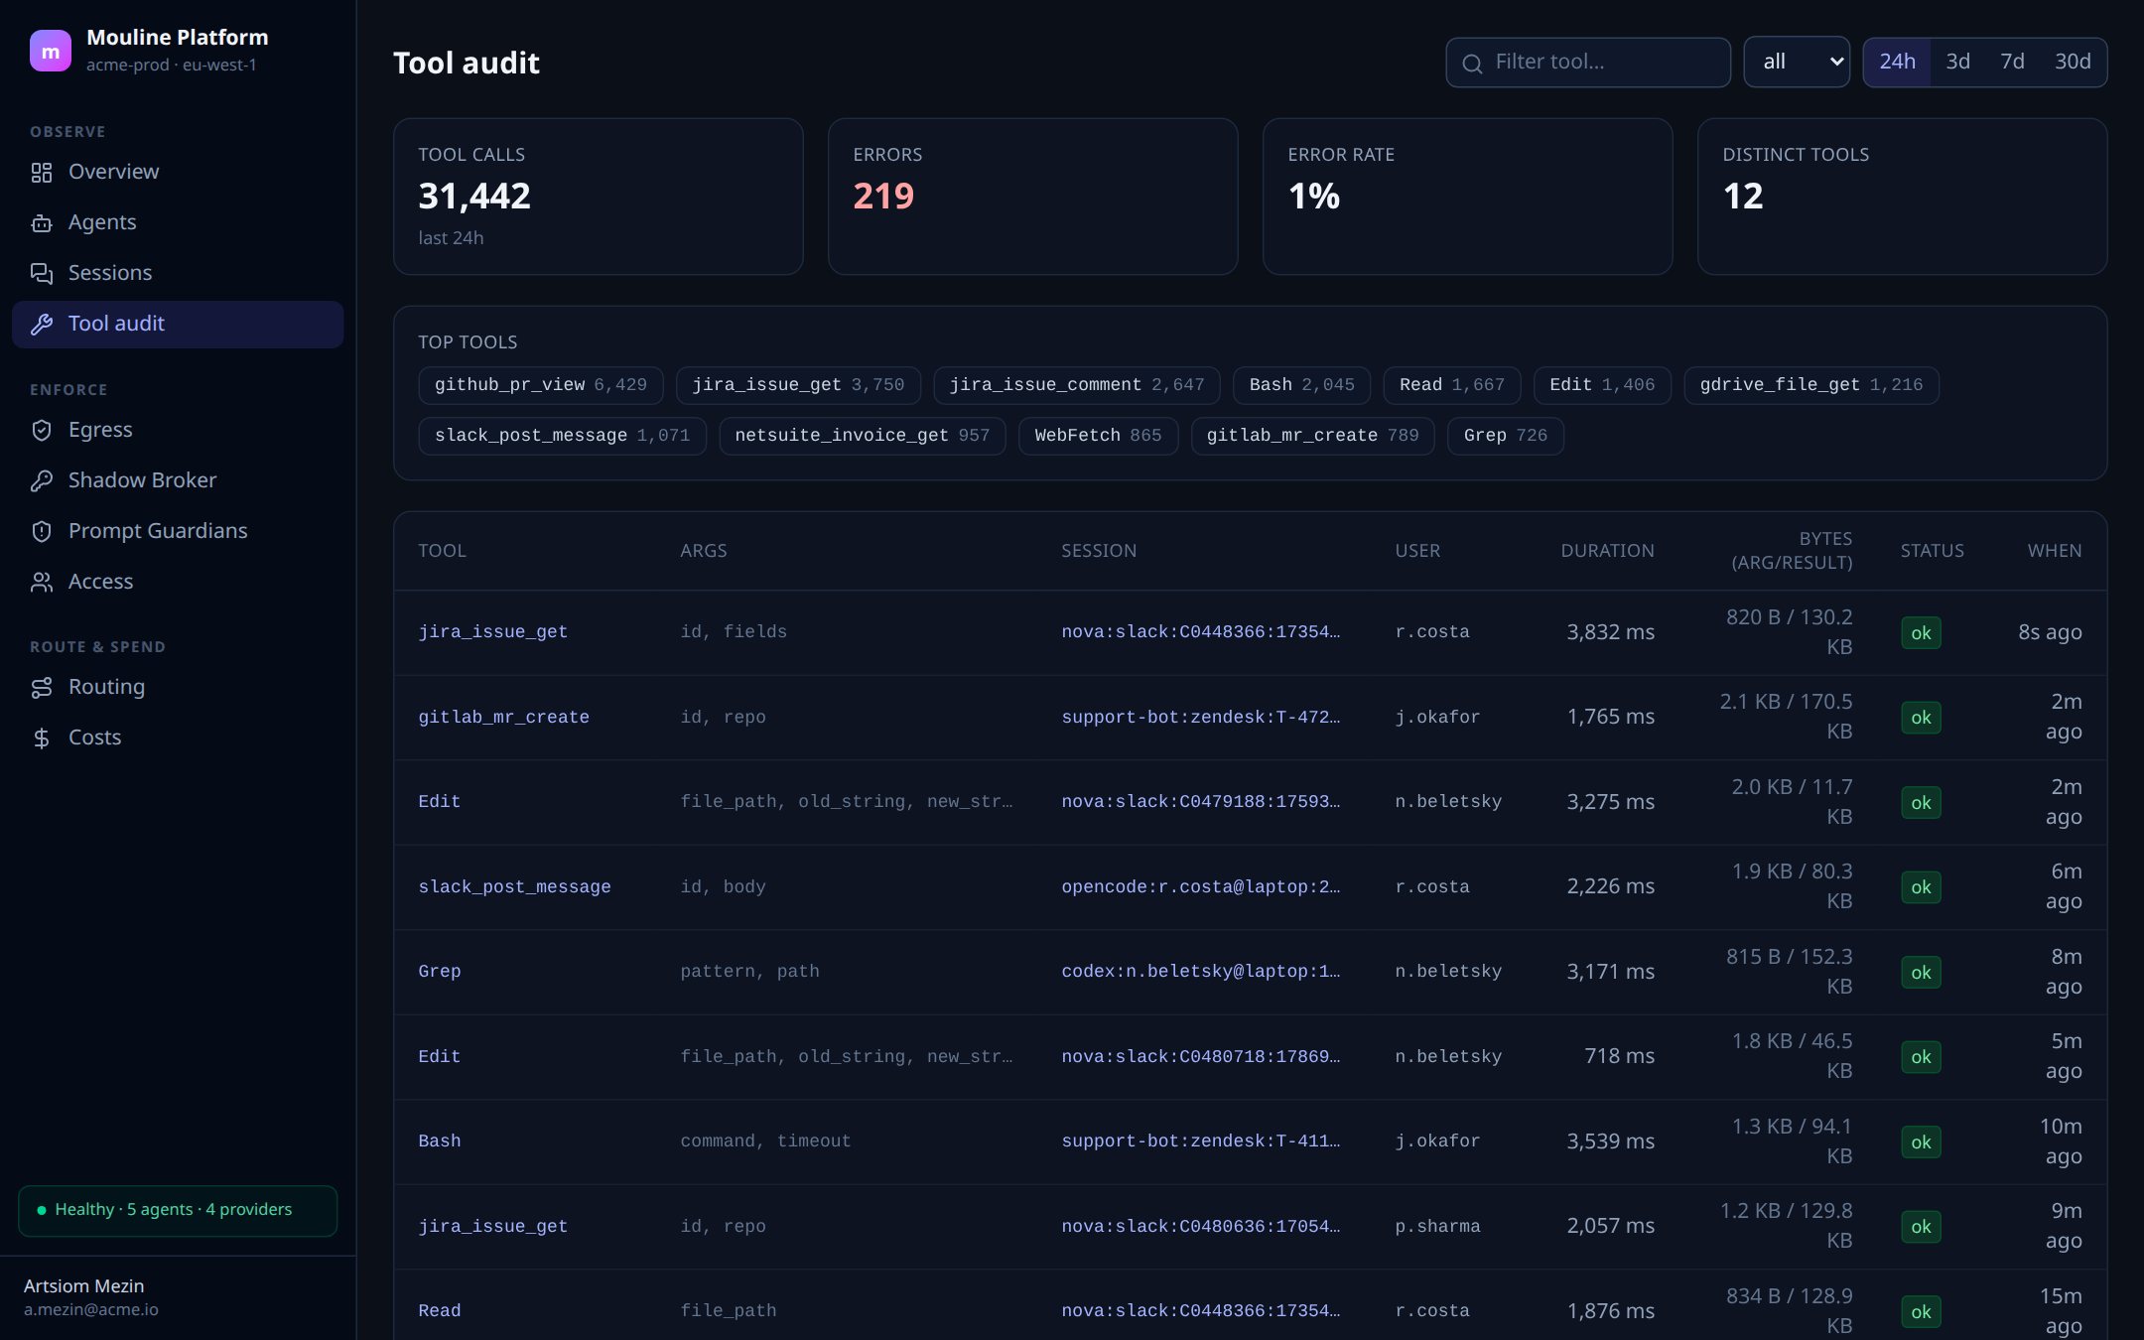The image size is (2144, 1340).
Task: Click the Mouline Platform logo icon
Action: point(51,51)
